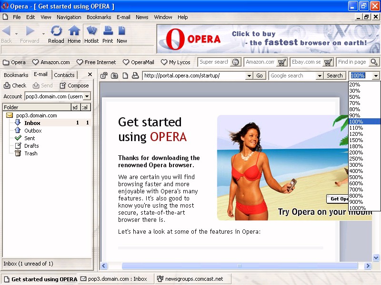The image size is (381, 285).
Task: Click the Go button
Action: (260, 76)
